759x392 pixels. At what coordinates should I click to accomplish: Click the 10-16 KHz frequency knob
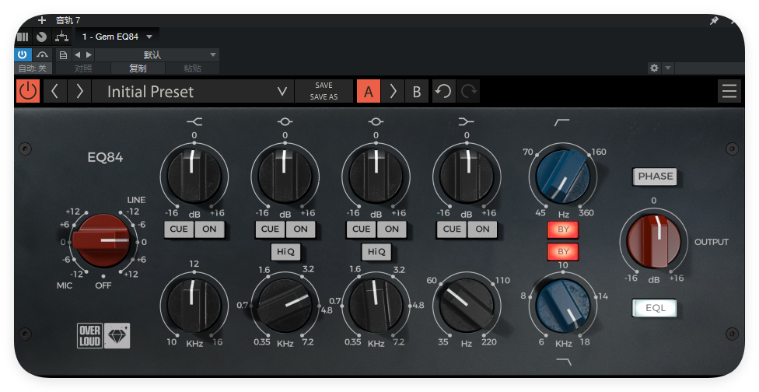coord(194,305)
